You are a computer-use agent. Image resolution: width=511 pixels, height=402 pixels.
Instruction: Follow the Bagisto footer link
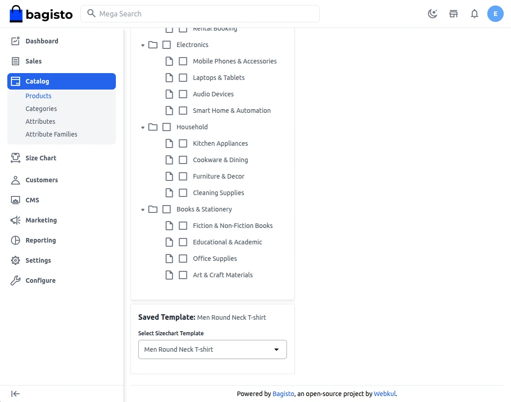(x=283, y=394)
